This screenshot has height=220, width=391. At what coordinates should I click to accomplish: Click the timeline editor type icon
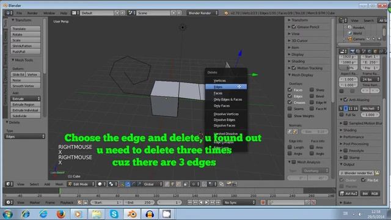[x=9, y=202]
